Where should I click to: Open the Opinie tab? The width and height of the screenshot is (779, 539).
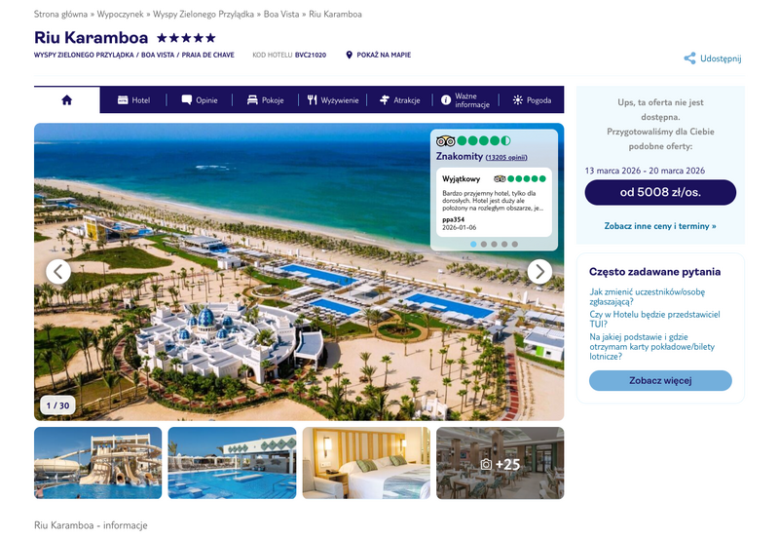(200, 100)
